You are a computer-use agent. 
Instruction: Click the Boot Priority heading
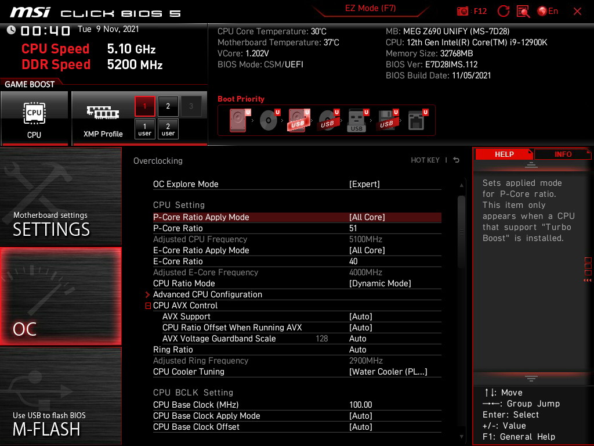(x=241, y=99)
